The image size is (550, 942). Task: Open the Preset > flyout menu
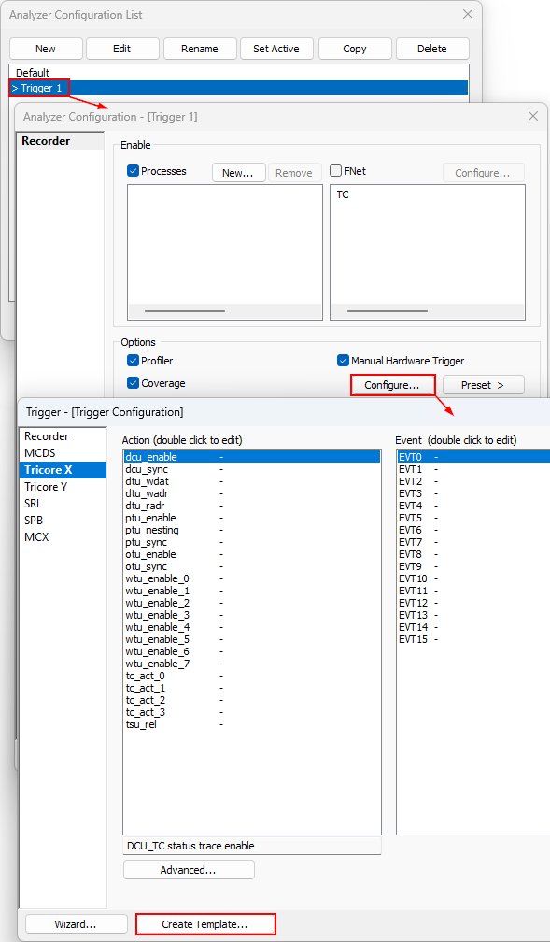coord(484,385)
